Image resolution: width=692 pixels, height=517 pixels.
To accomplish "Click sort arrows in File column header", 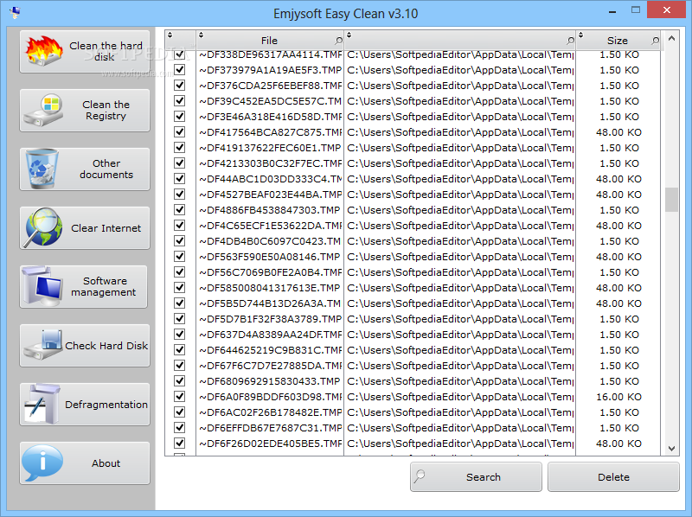I will tap(202, 35).
